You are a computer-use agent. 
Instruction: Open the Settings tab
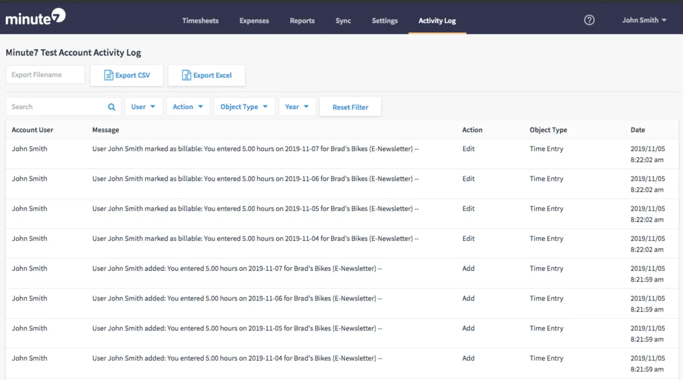385,20
